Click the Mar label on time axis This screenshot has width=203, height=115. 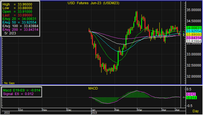[x=140, y=110]
